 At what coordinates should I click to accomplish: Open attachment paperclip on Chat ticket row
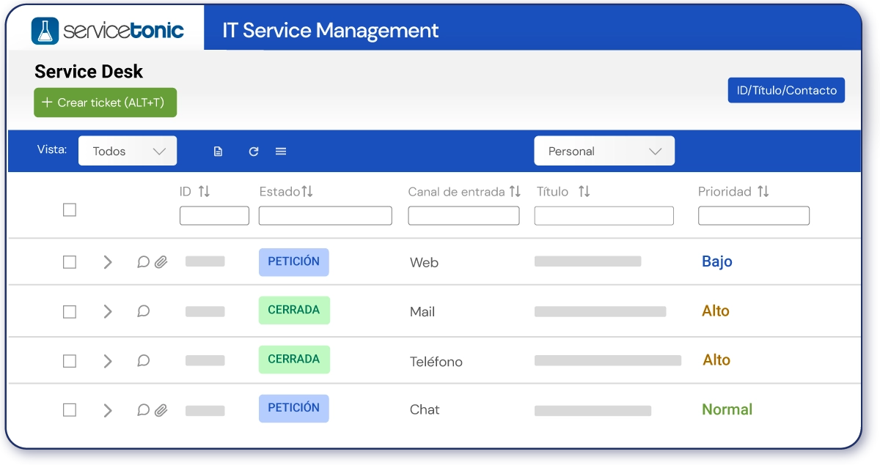point(161,410)
